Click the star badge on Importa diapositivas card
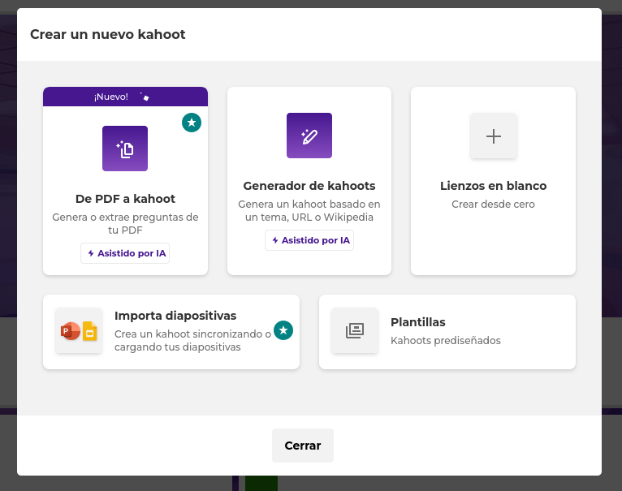 point(283,330)
